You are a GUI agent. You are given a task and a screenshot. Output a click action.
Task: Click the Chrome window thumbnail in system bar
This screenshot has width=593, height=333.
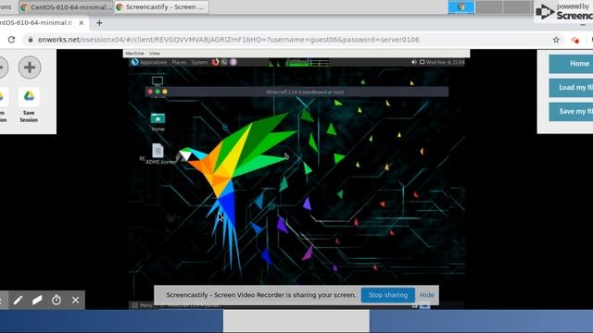[x=461, y=6]
